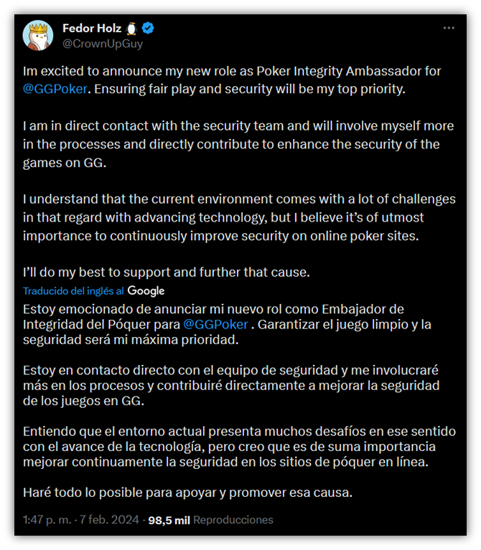Open Fedor Holz's crowned penguin profile avatar
Viewport: 481px width, 550px height.
tap(38, 35)
